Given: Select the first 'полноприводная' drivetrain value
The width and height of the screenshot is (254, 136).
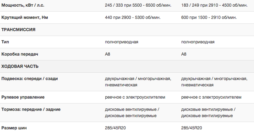Looking at the screenshot, I should pos(122,42).
